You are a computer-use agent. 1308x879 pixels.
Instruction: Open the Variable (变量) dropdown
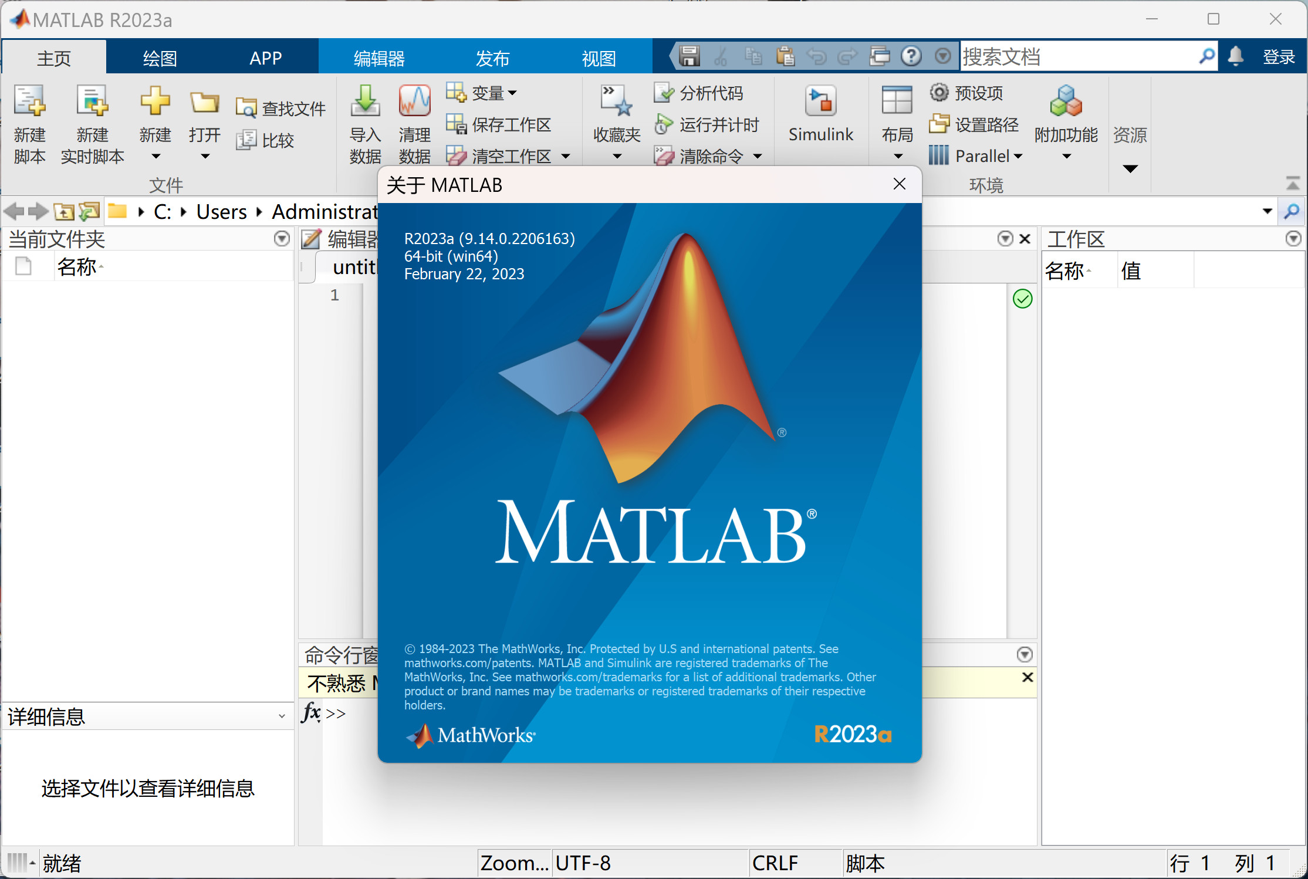point(481,93)
